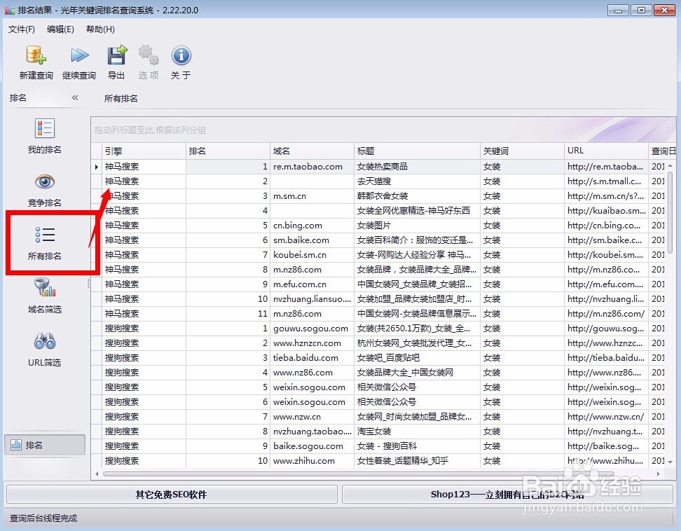Image resolution: width=681 pixels, height=531 pixels.
Task: Sort by 关键词 column header
Action: 522,151
